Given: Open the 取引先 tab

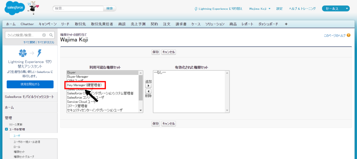Looking at the screenshot, I should 80,24.
